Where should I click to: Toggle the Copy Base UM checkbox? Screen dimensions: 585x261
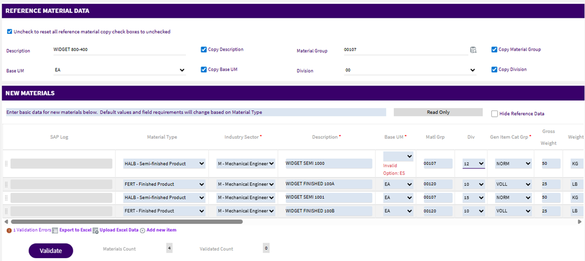[x=204, y=69]
